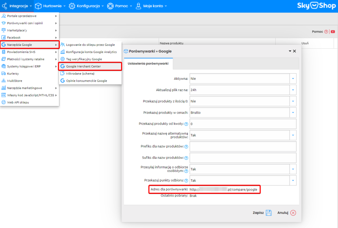This screenshot has height=228, width=338.
Task: Open the YouTube icon next to Pomoc
Action: tap(333, 32)
